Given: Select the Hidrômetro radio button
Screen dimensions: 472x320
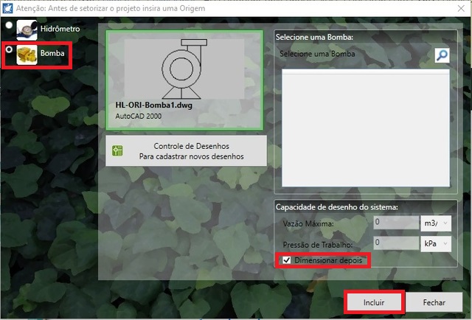Looking at the screenshot, I should (8, 26).
